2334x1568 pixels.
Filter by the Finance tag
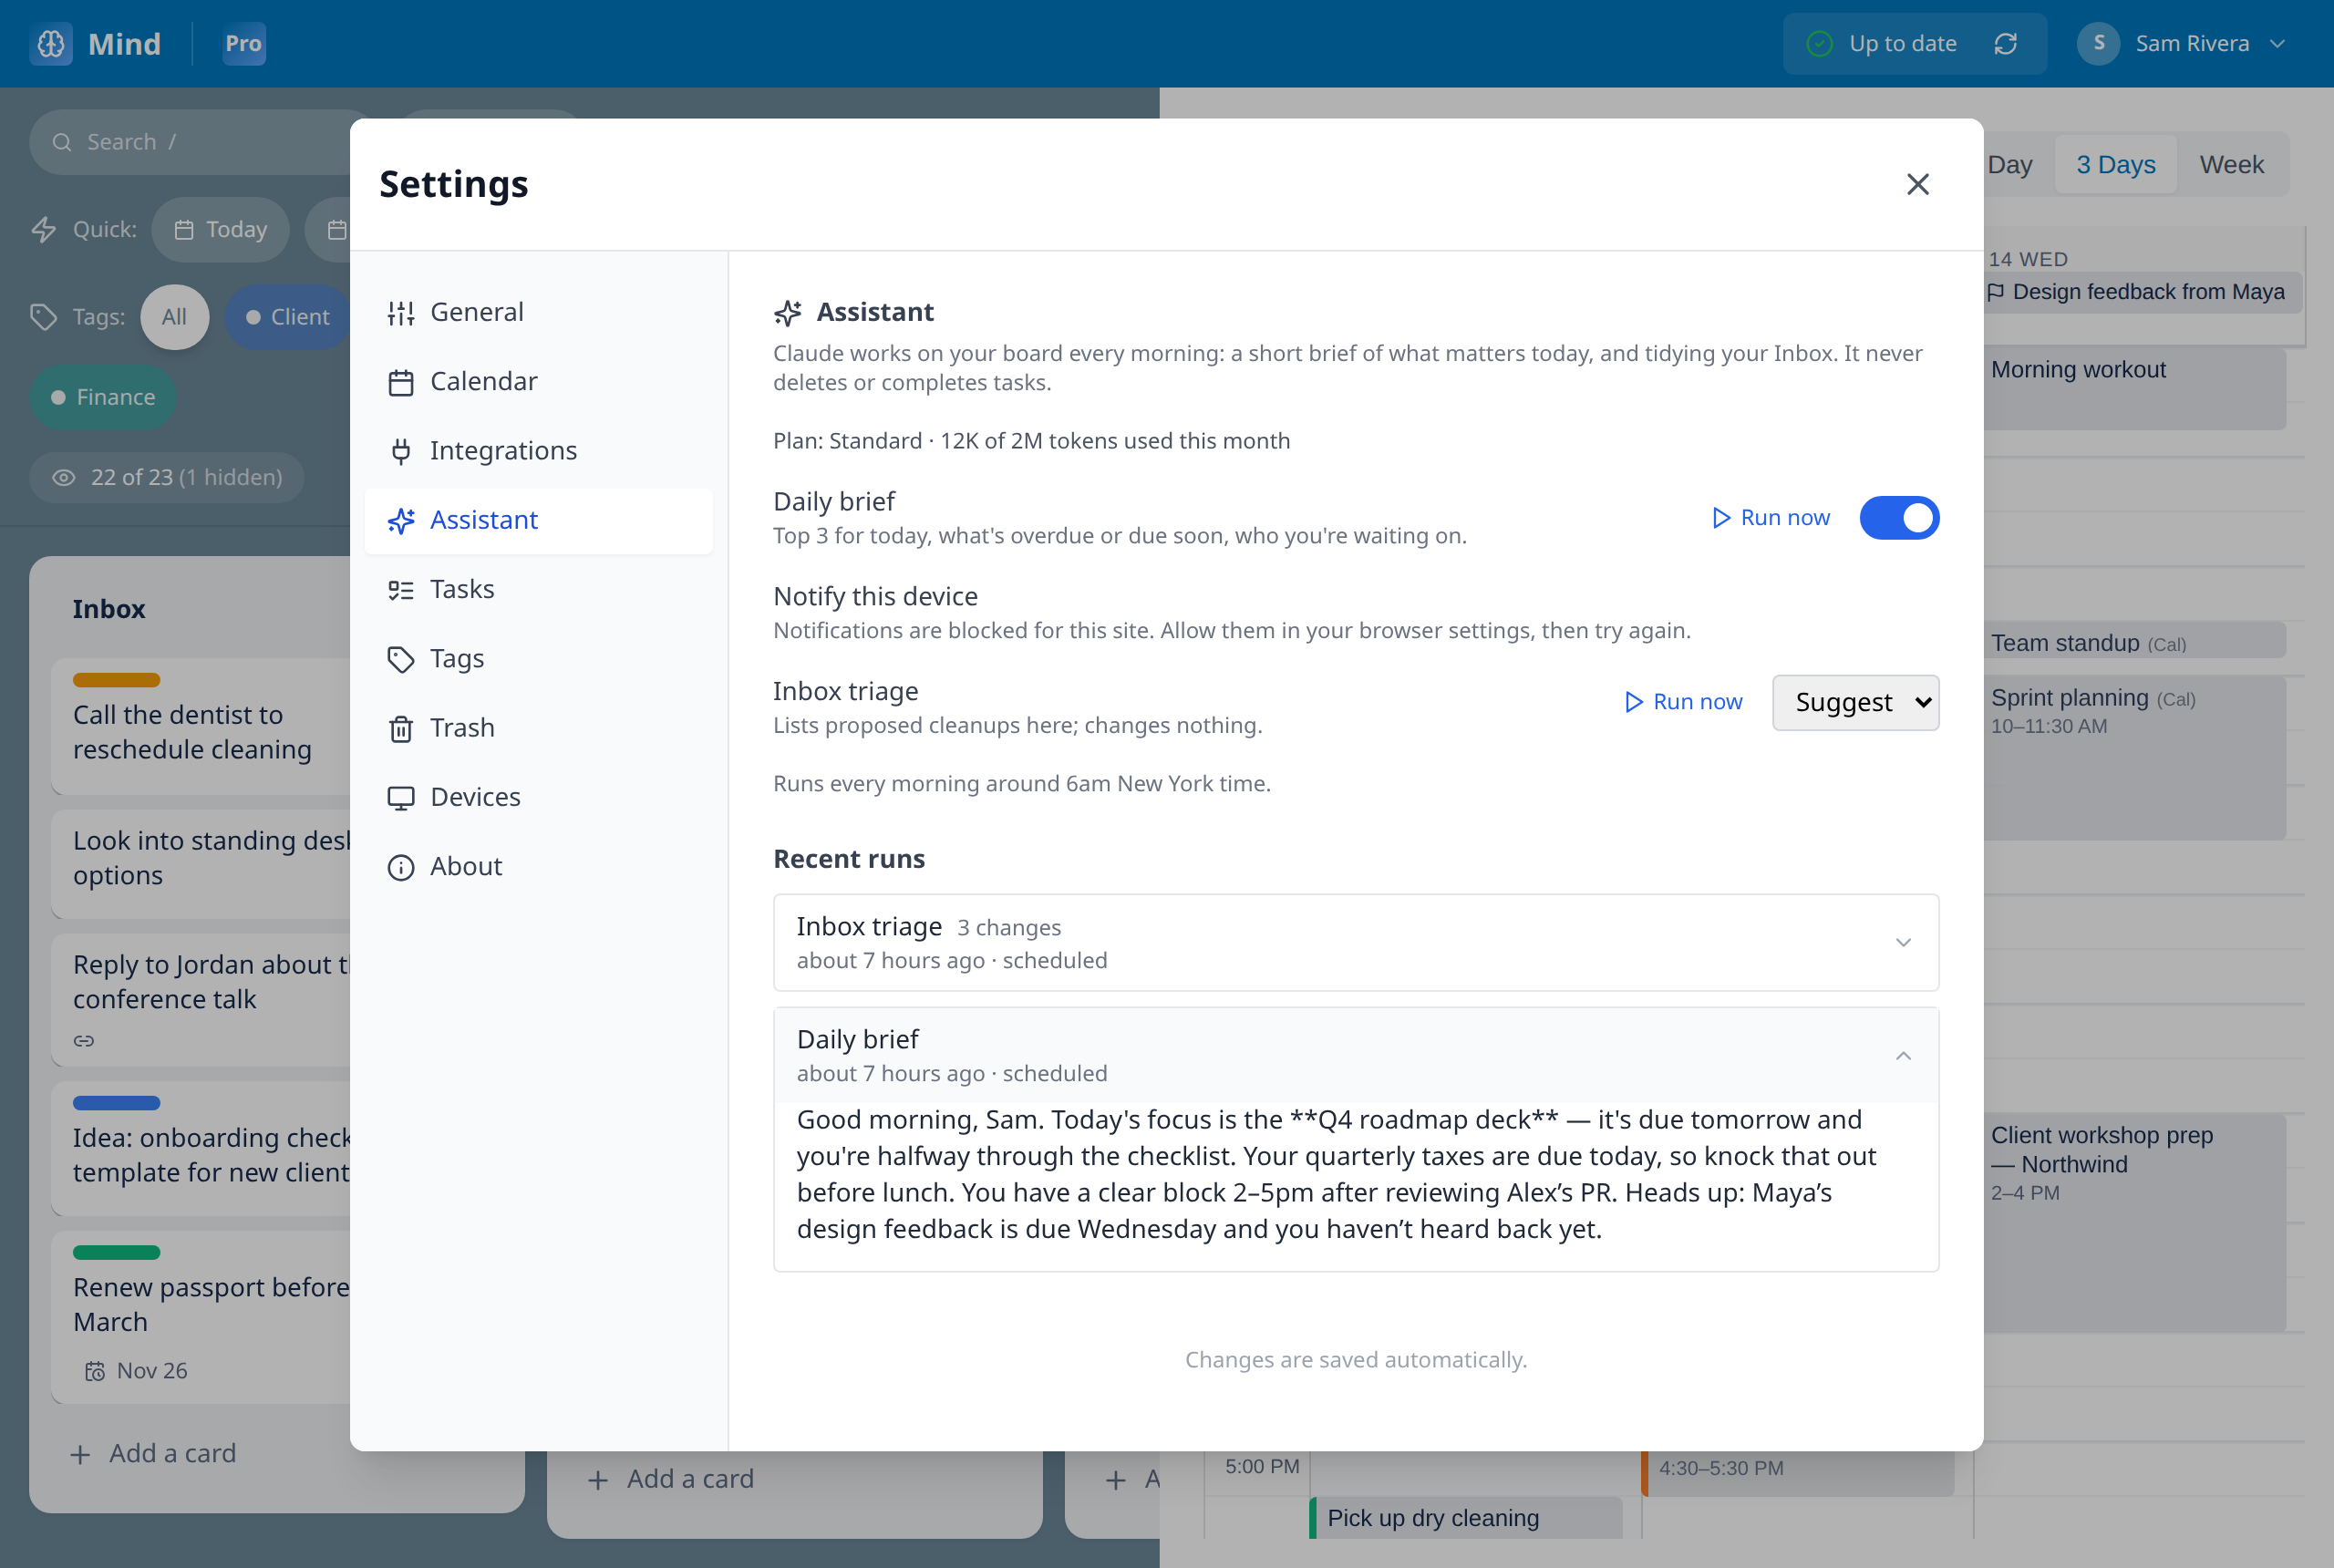tap(103, 397)
